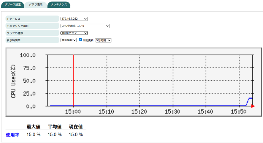
Task: Click the 15.0 % value under 現在値
Action: pyautogui.click(x=76, y=135)
